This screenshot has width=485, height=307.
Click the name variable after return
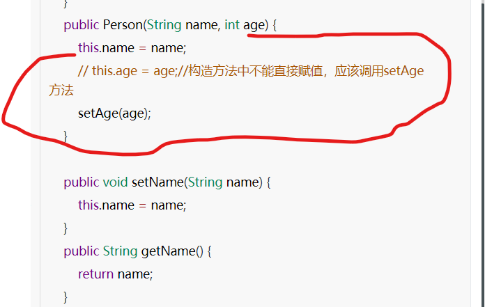click(135, 274)
